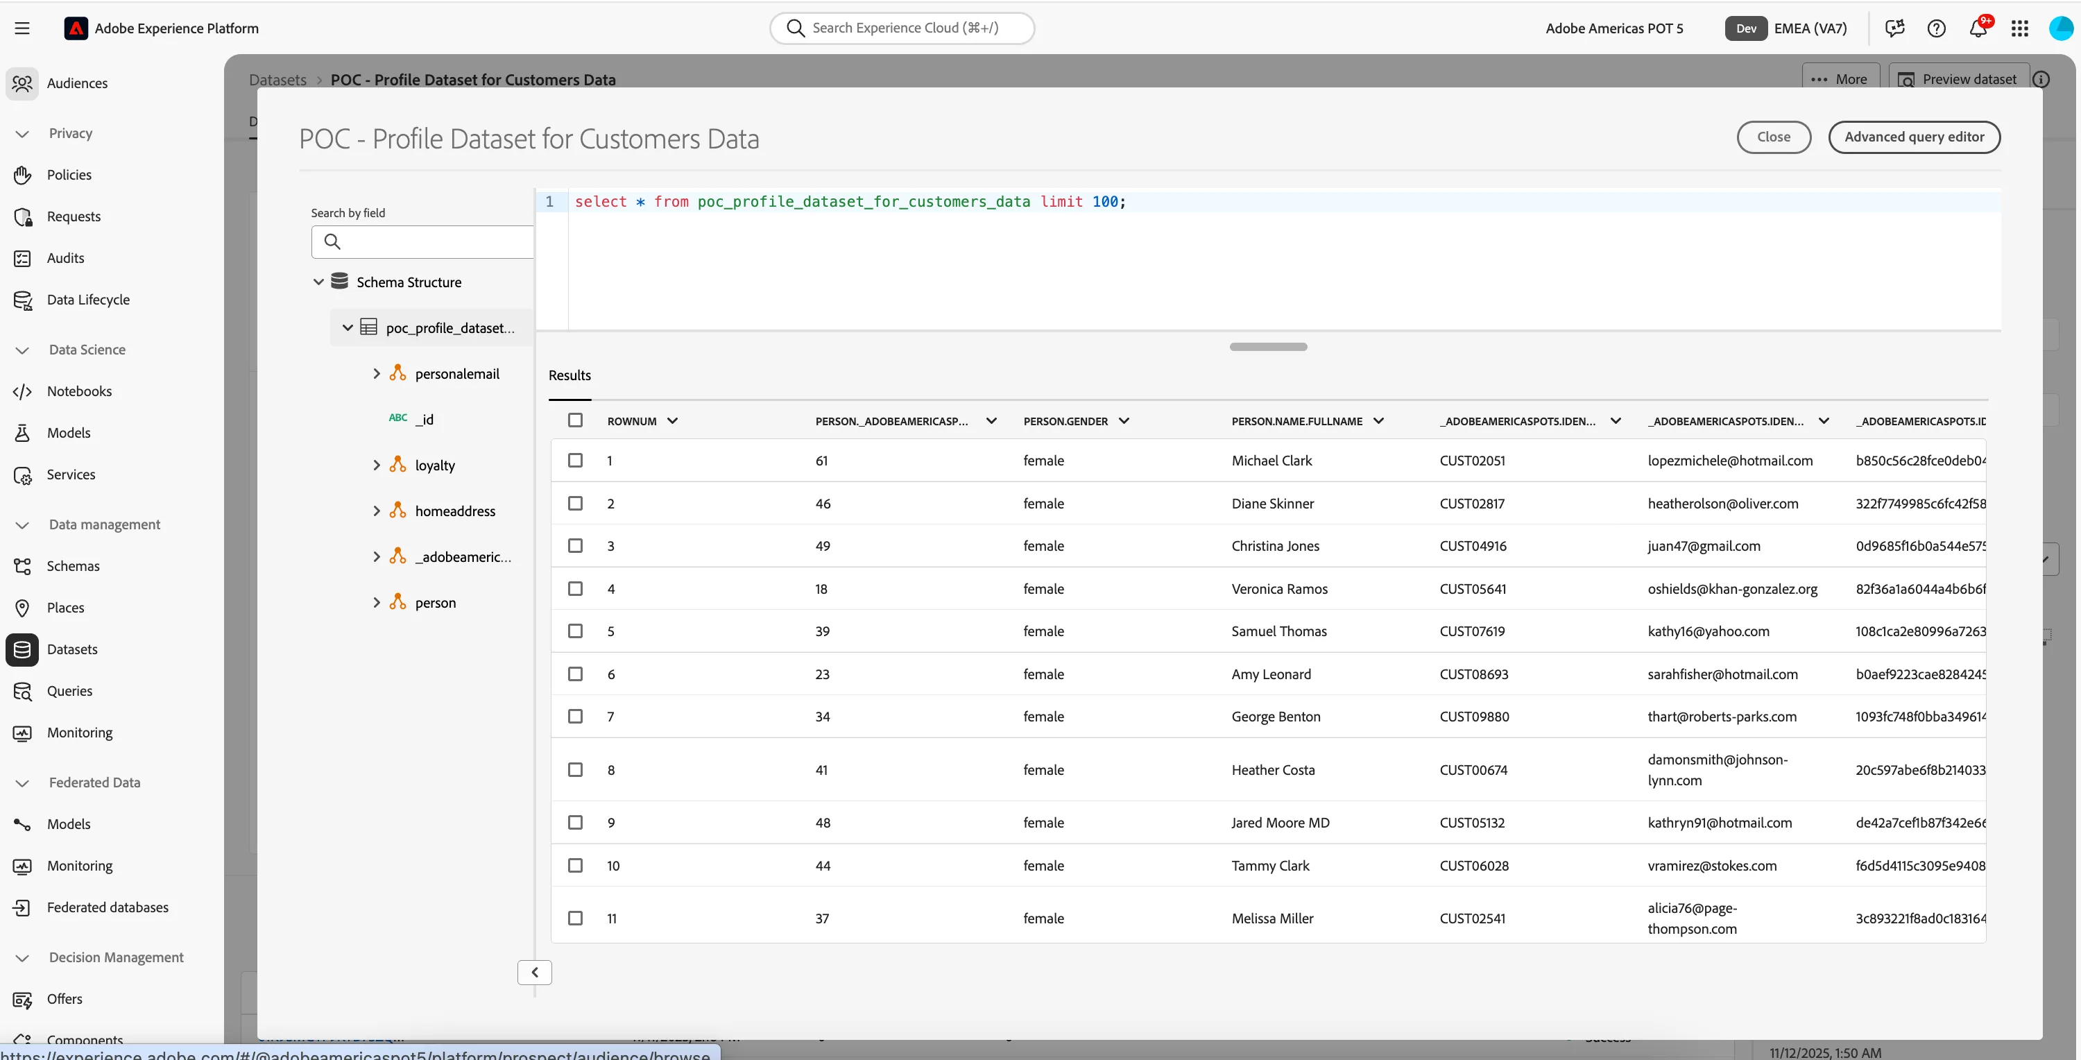Image resolution: width=2081 pixels, height=1060 pixels.
Task: Open the notifications bell icon
Action: (x=1978, y=29)
